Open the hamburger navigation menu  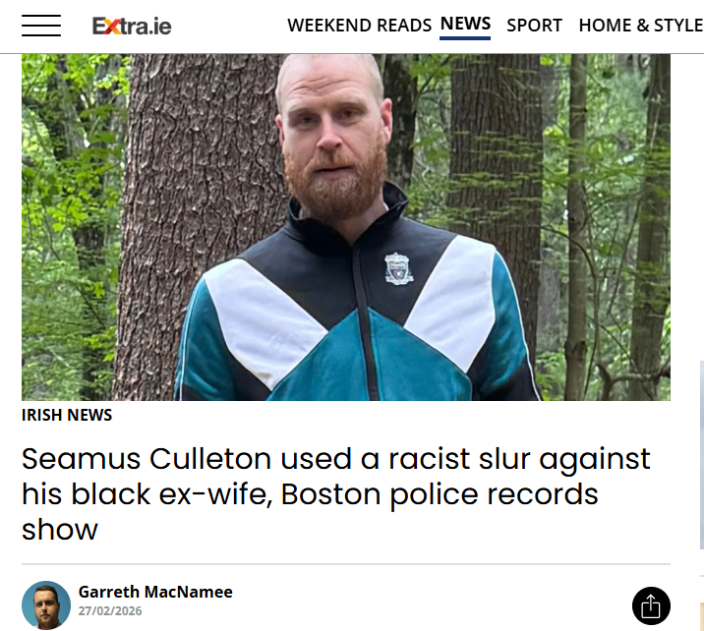pyautogui.click(x=41, y=26)
